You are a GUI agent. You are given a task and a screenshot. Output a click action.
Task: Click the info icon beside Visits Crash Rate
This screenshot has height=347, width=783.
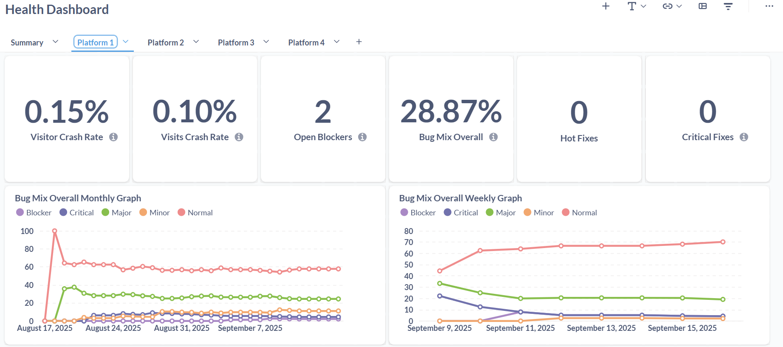coord(239,137)
